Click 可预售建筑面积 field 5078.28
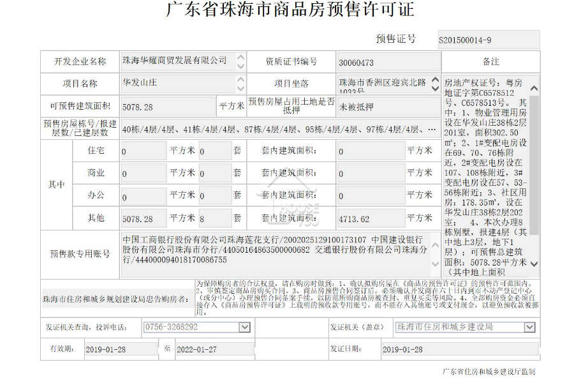The height and width of the screenshot is (383, 574). coord(168,107)
